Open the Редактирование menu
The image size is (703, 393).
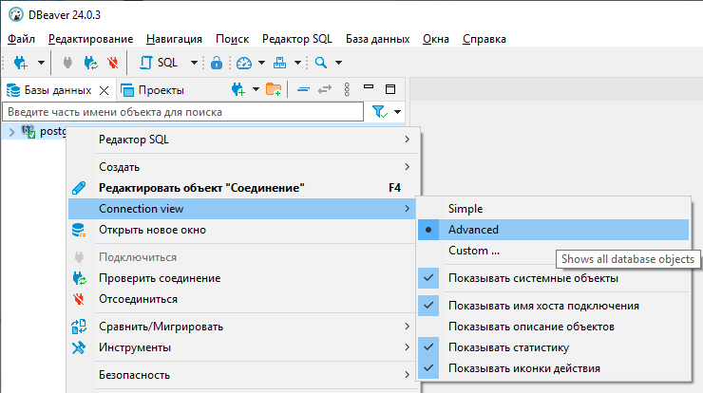pos(90,39)
